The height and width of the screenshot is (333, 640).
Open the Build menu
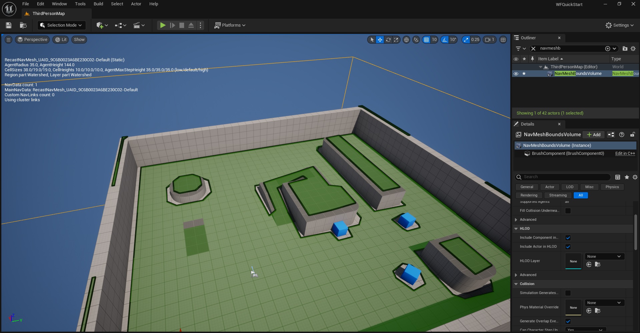coord(98,4)
